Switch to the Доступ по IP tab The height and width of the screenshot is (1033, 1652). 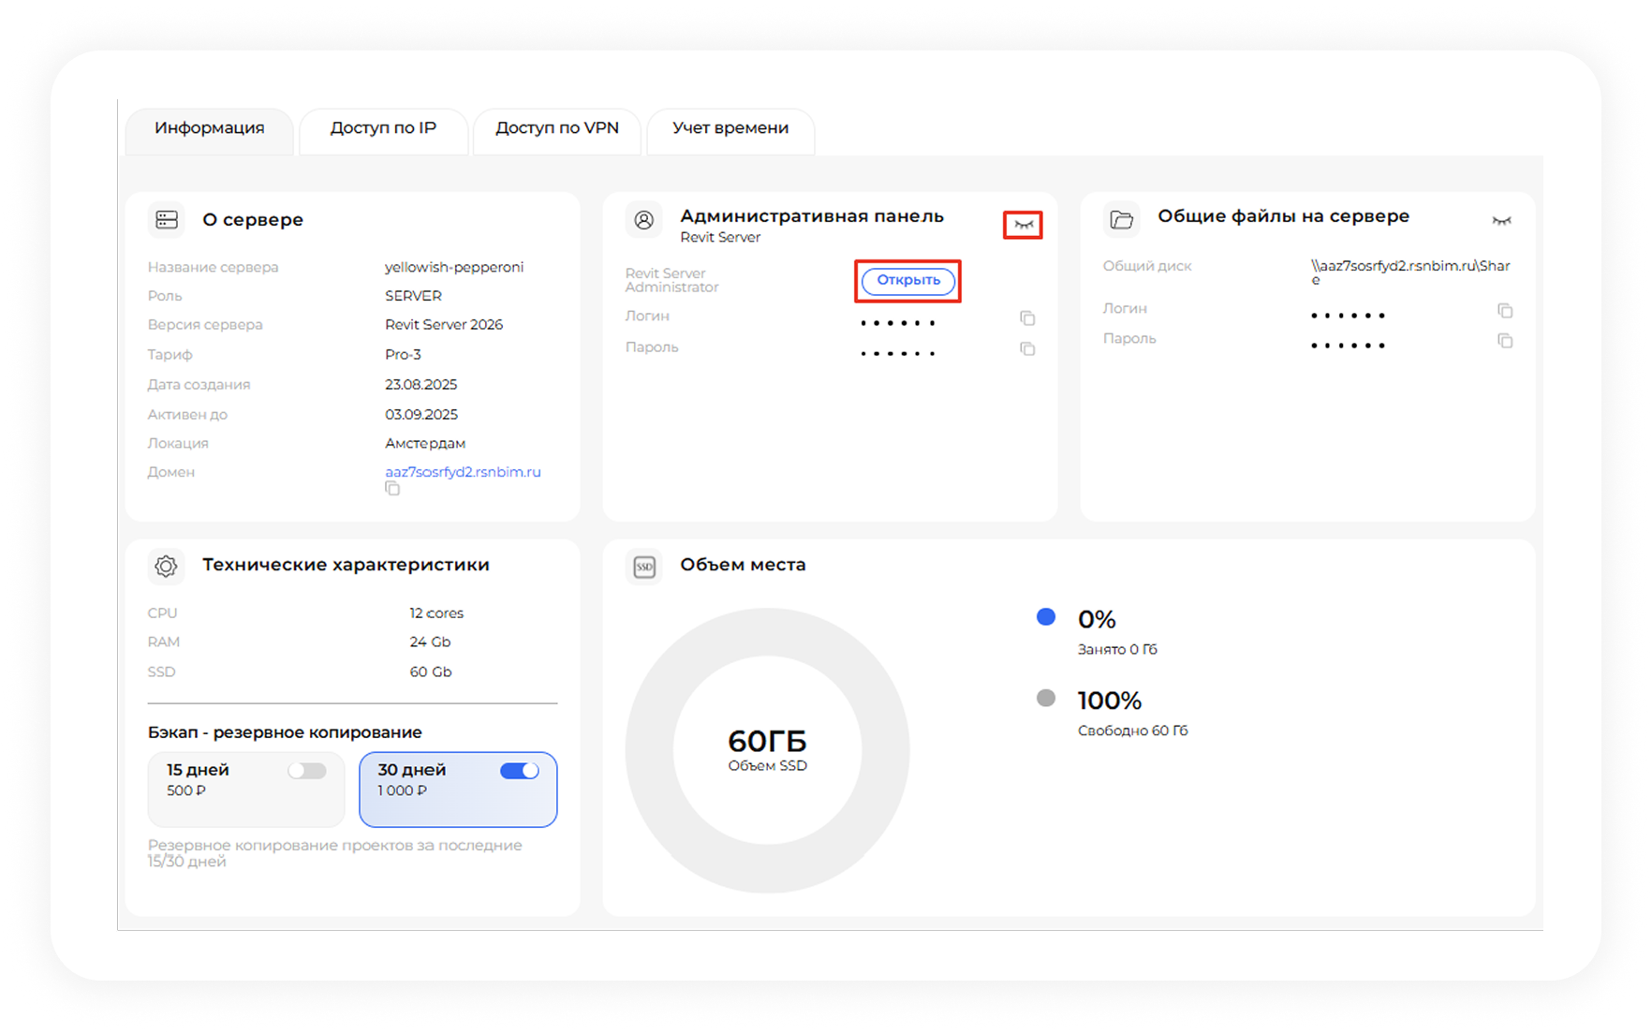click(383, 128)
